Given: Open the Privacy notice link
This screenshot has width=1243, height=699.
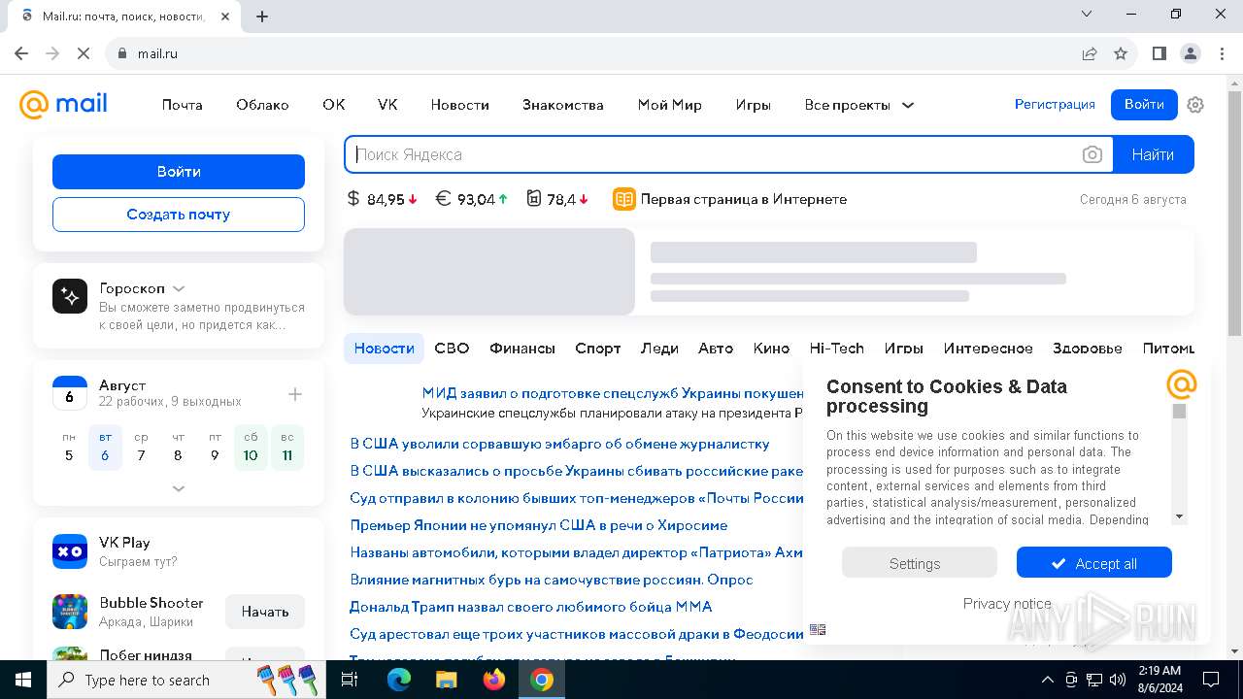Looking at the screenshot, I should [1007, 604].
